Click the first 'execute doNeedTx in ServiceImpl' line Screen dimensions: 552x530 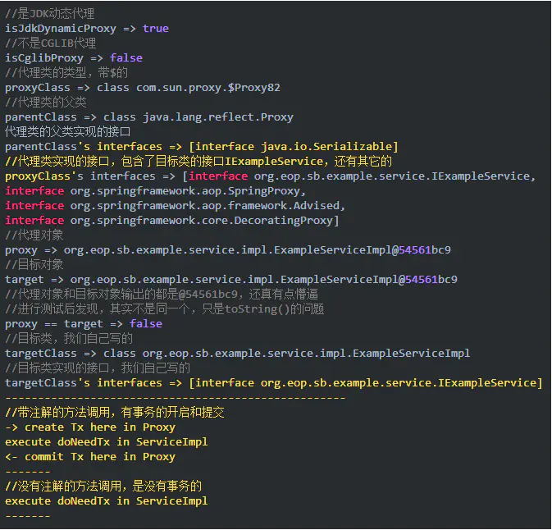pos(107,442)
